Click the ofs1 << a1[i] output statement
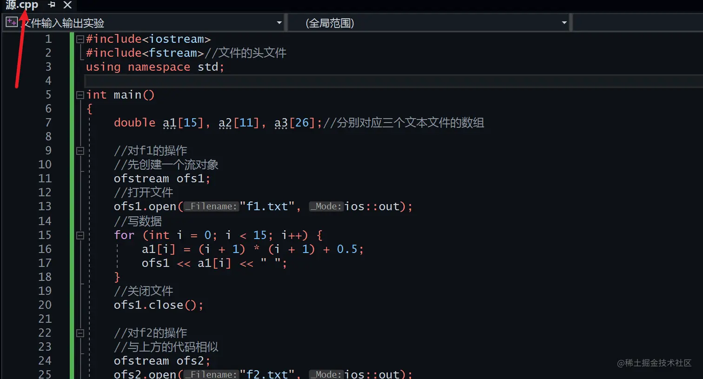 (214, 263)
